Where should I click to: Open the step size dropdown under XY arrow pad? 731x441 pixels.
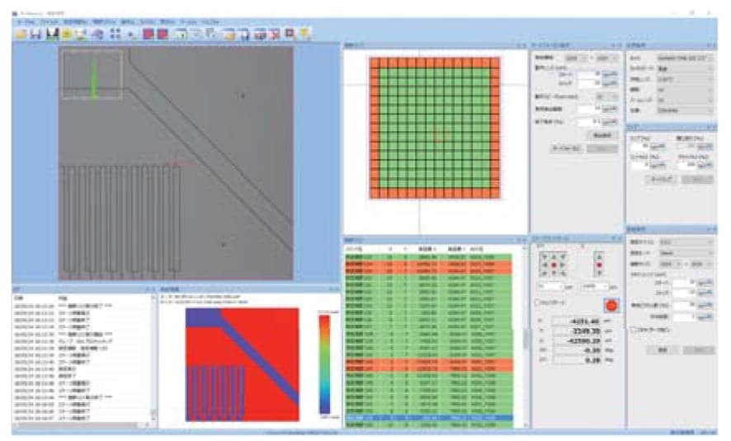pos(594,286)
